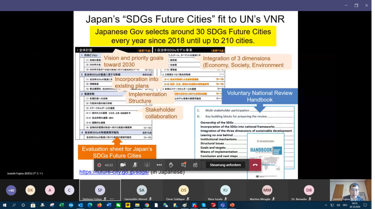375x209 pixels.
Task: Click the 'Steuerung anfordern' button
Action: 225,165
